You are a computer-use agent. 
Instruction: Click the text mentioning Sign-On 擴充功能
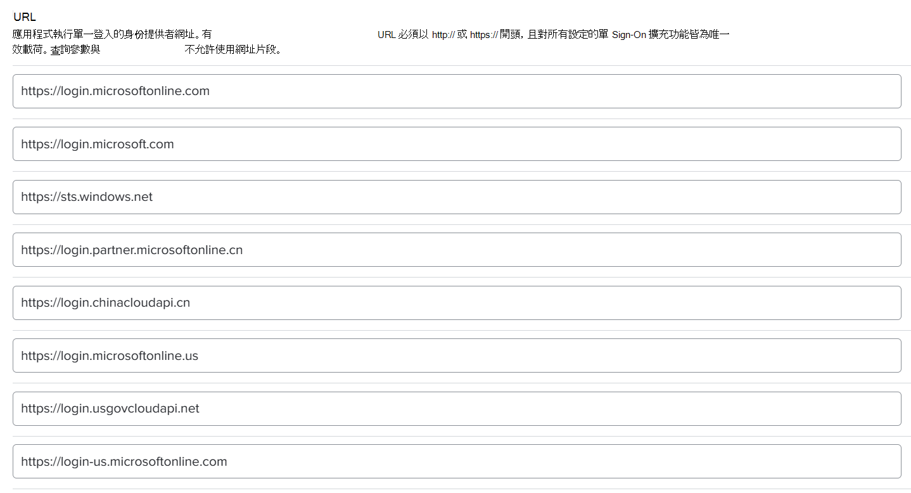coord(553,34)
